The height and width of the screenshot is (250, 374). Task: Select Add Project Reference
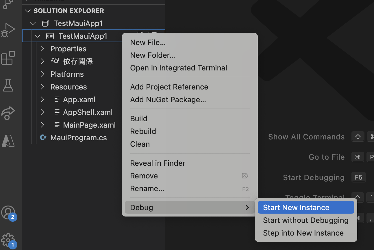click(x=190, y=87)
